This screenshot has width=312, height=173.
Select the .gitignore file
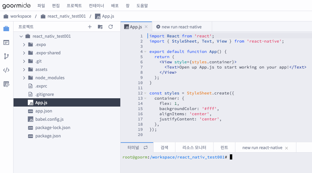pyautogui.click(x=67, y=94)
